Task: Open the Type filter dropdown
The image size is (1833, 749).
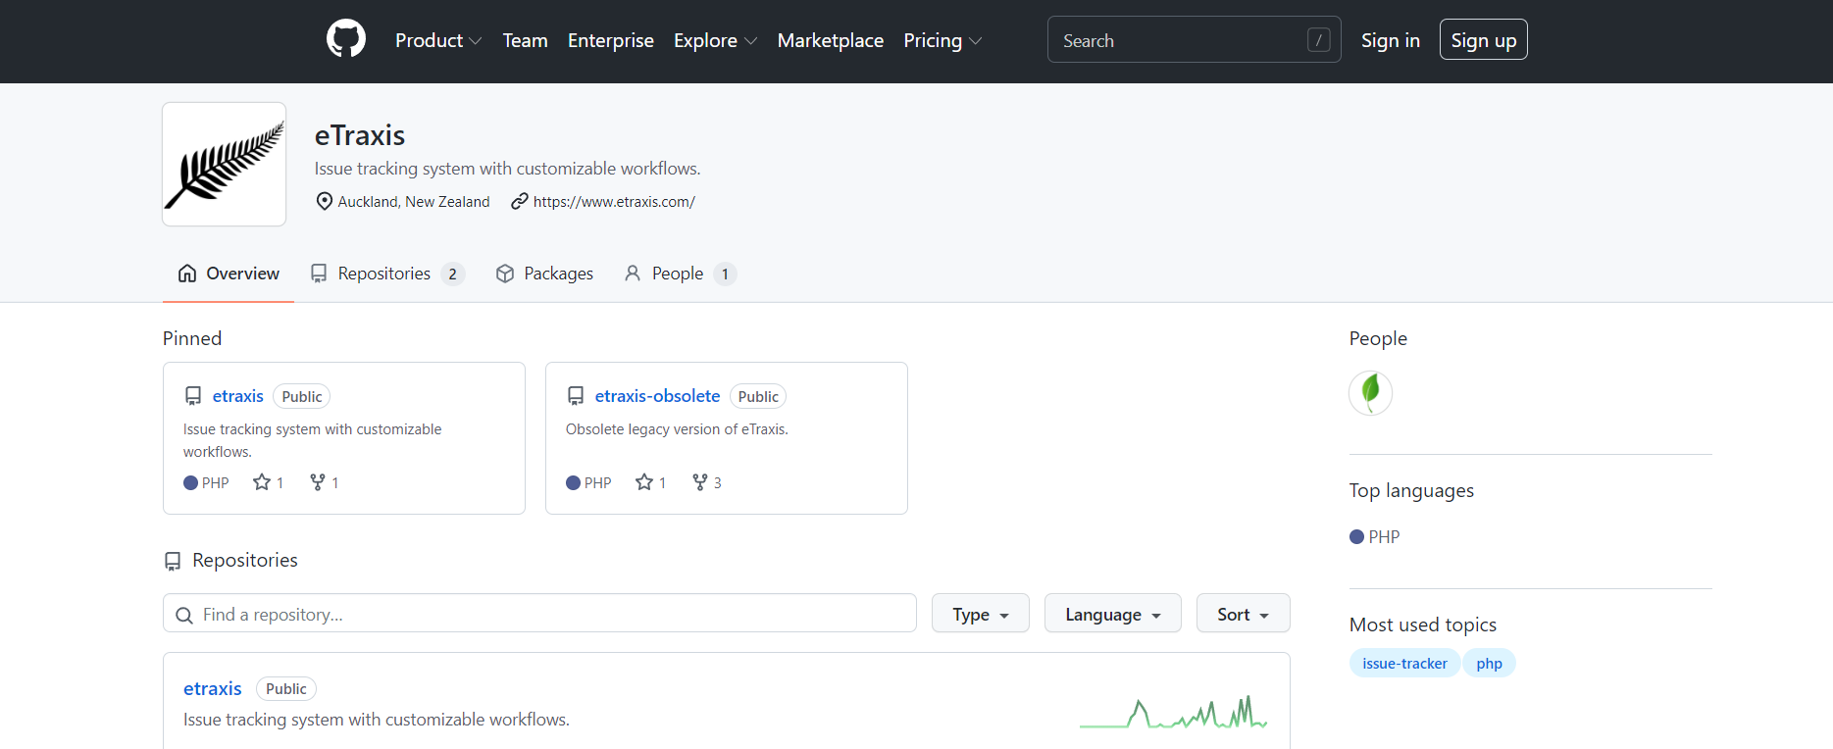Action: pyautogui.click(x=981, y=614)
